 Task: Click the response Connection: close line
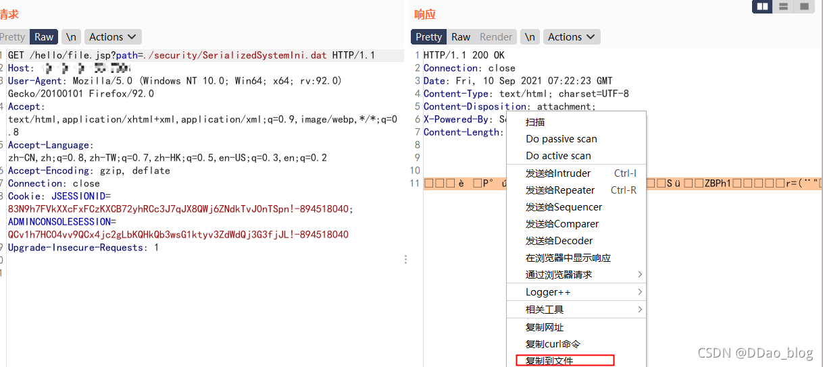point(470,68)
